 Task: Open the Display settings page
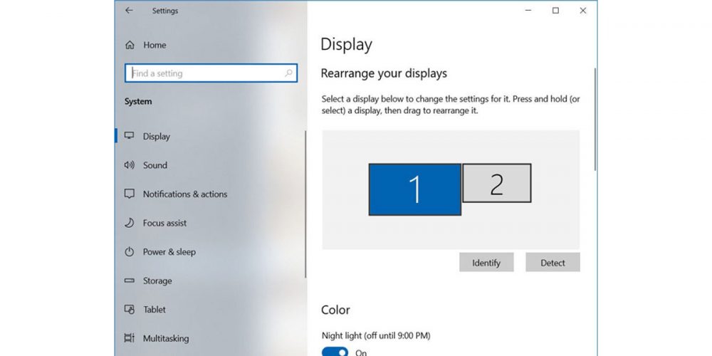point(157,137)
